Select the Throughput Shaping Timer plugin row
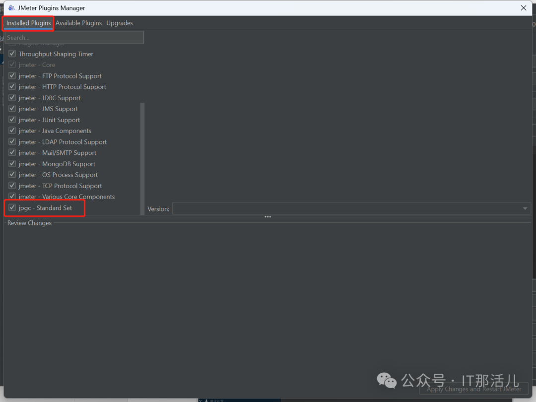 click(56, 54)
